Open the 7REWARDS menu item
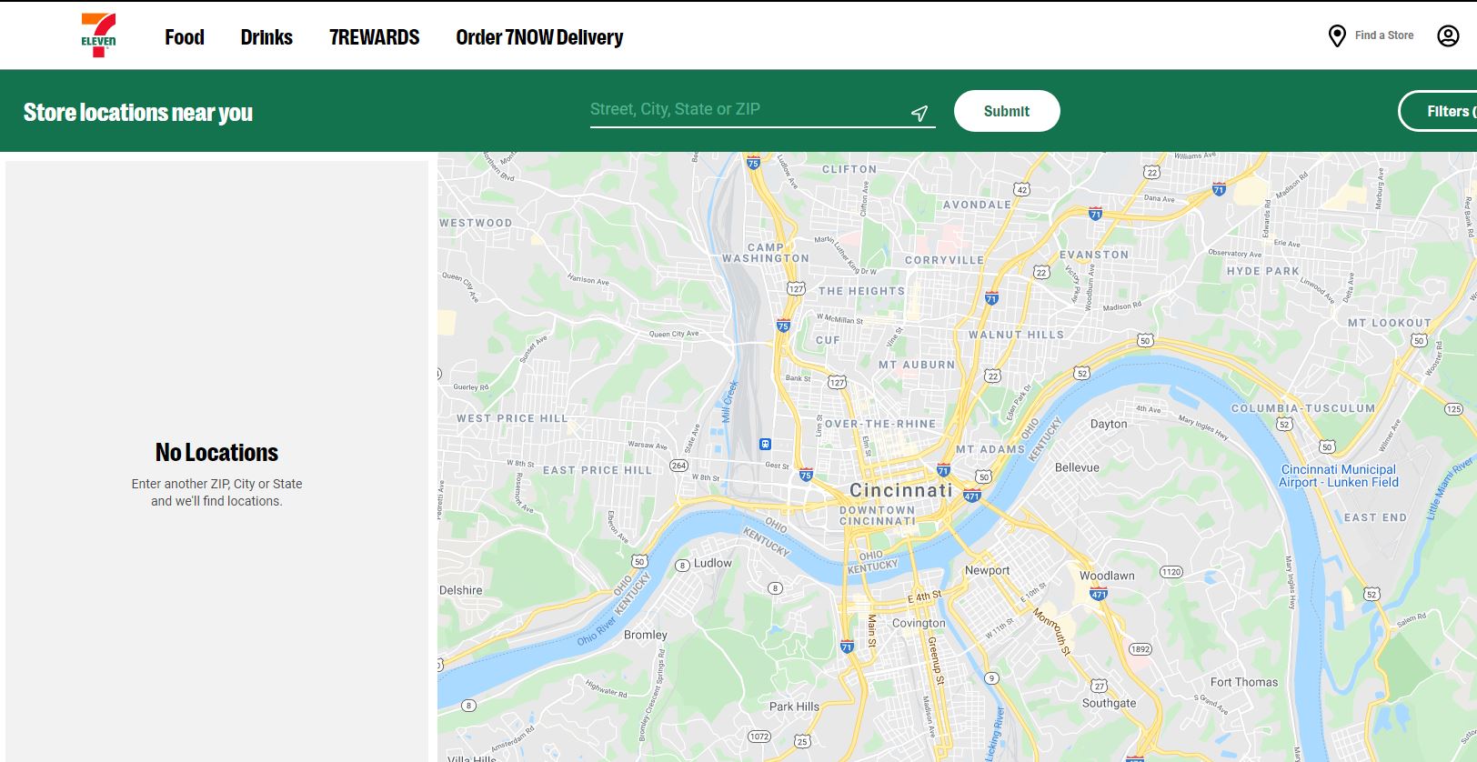Viewport: 1477px width, 762px height. (375, 37)
